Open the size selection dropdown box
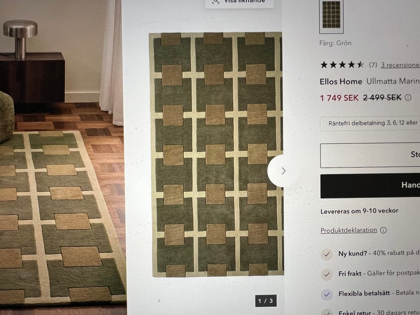The image size is (420, 315). click(x=370, y=155)
